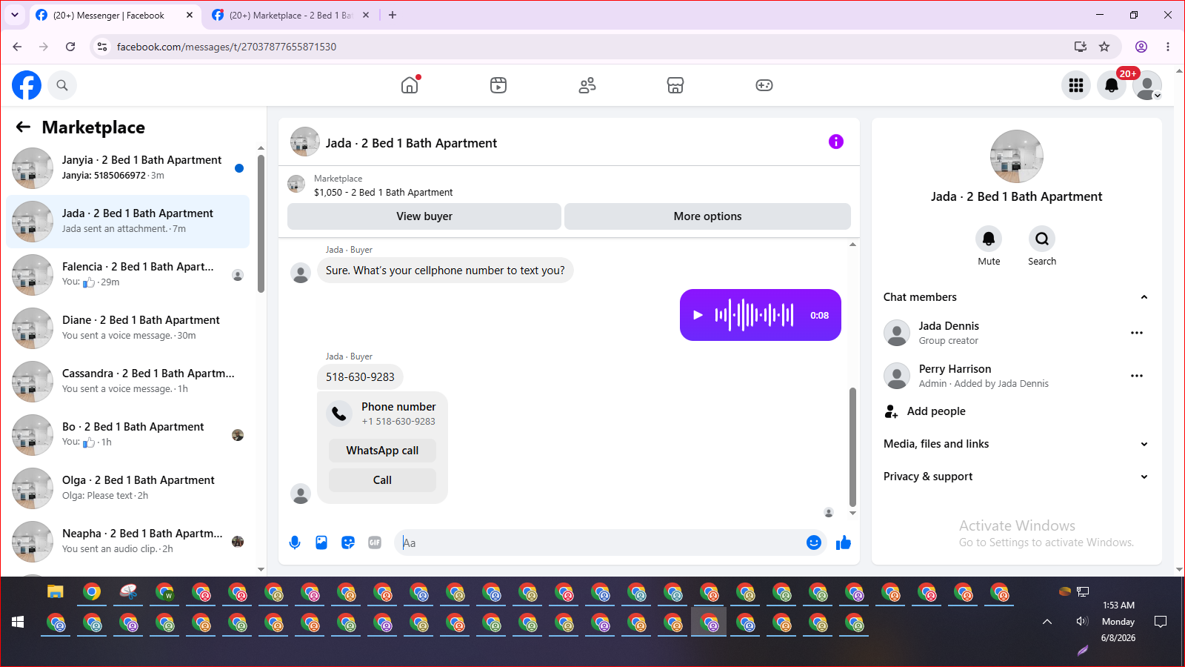Image resolution: width=1185 pixels, height=667 pixels.
Task: Open Friends icon in top navigation
Action: (x=587, y=85)
